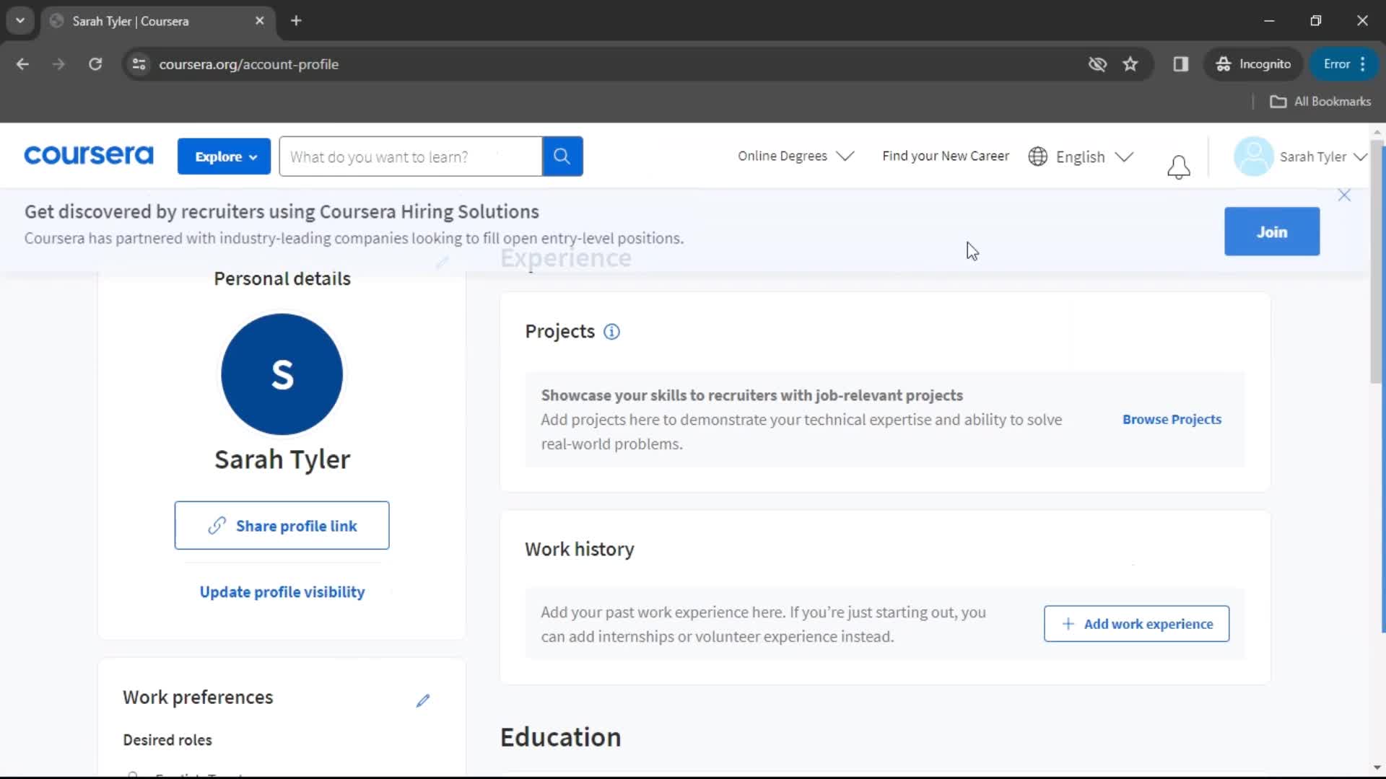Open the All Bookmarks folder
1386x779 pixels.
pyautogui.click(x=1320, y=102)
